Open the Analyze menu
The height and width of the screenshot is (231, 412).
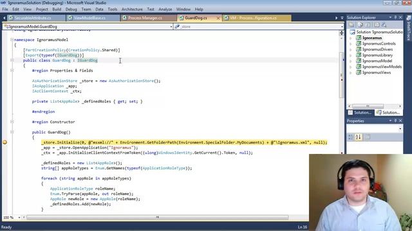coord(165,9)
